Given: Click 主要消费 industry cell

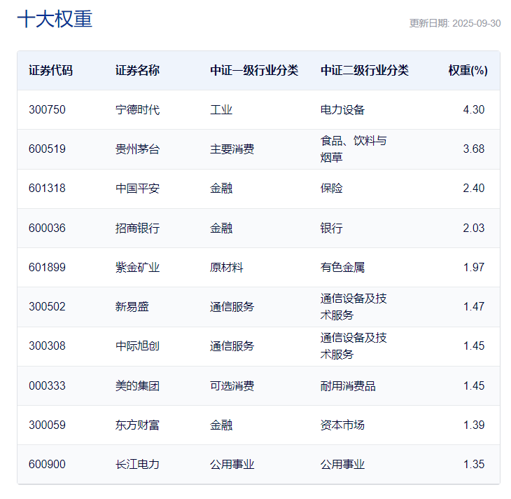Looking at the screenshot, I should coord(232,149).
